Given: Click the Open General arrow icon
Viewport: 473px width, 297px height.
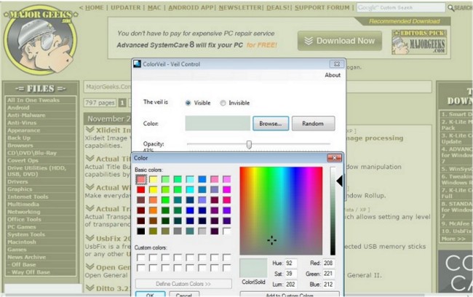Looking at the screenshot, I should click(x=90, y=267).
